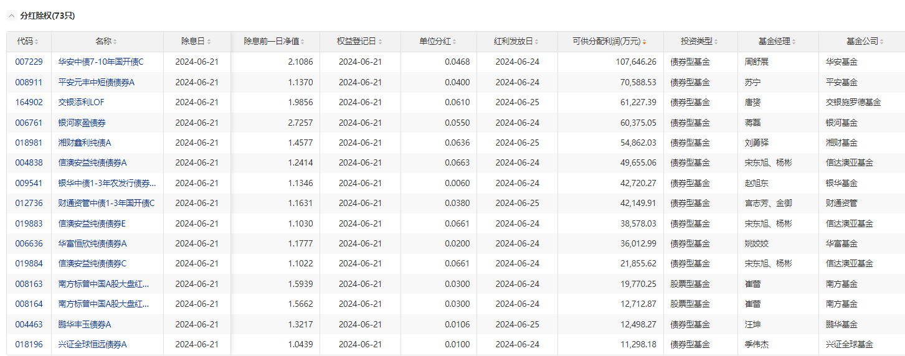Open fund 华富恒欣纯债债券A
The image size is (905, 356).
(x=92, y=243)
